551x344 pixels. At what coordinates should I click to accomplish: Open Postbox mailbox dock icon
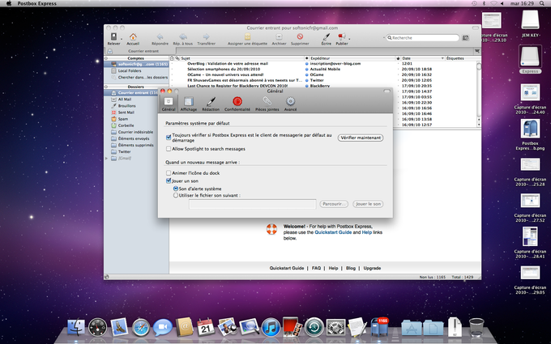tap(379, 326)
